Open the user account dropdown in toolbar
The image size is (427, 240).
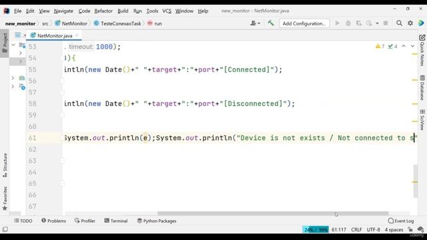pyautogui.click(x=255, y=23)
